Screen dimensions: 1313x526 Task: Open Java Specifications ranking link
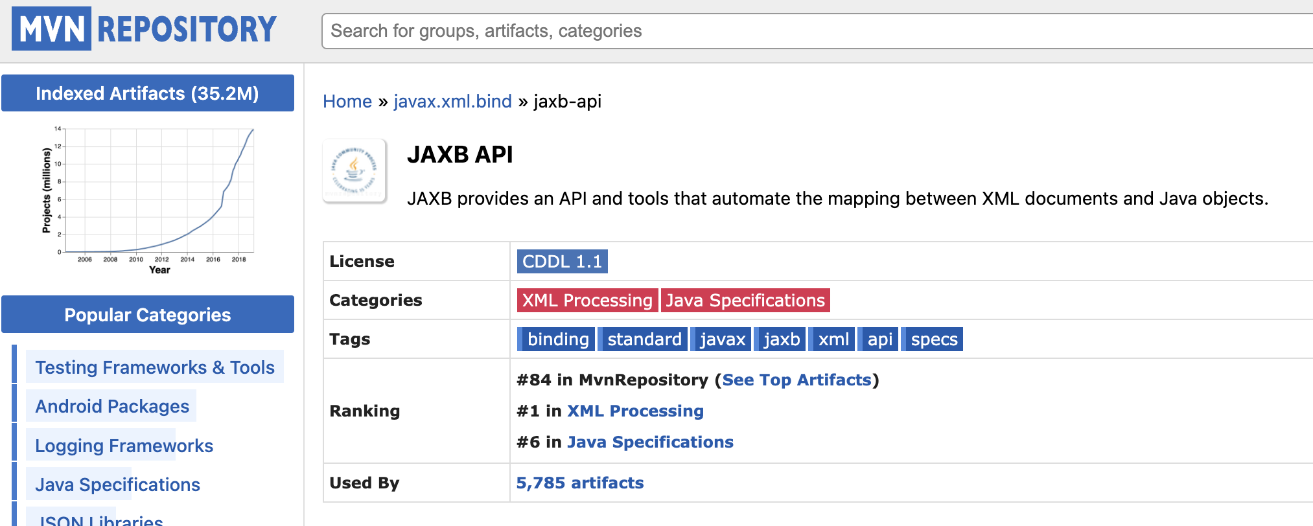pyautogui.click(x=650, y=442)
